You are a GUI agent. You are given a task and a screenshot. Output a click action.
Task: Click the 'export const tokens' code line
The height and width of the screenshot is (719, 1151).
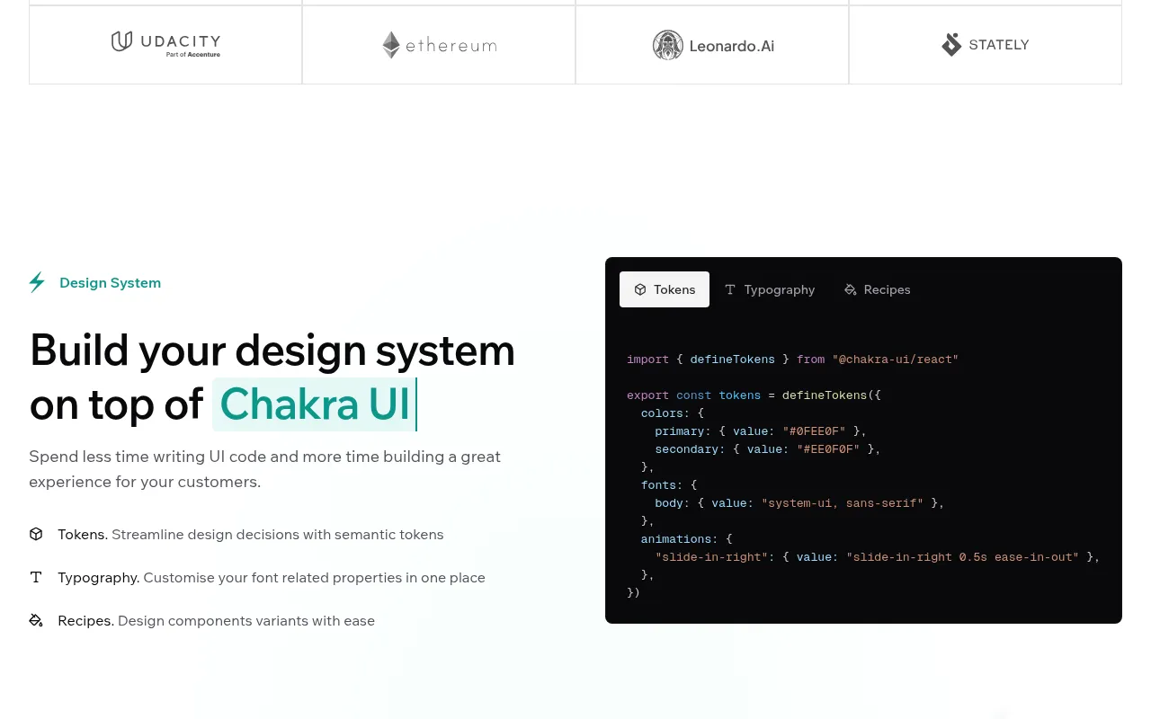point(754,395)
